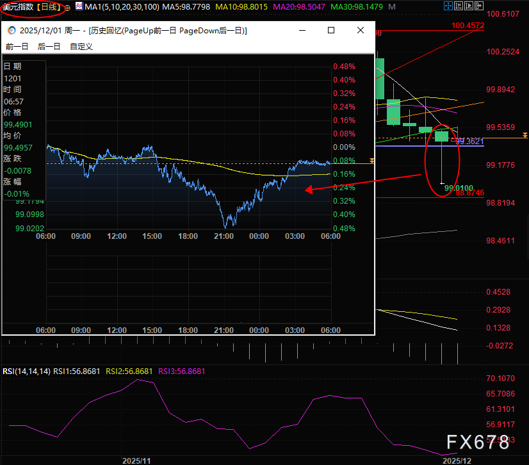Click the 21:00 low point on intraday line
This screenshot has height=465, width=529.
[x=226, y=225]
